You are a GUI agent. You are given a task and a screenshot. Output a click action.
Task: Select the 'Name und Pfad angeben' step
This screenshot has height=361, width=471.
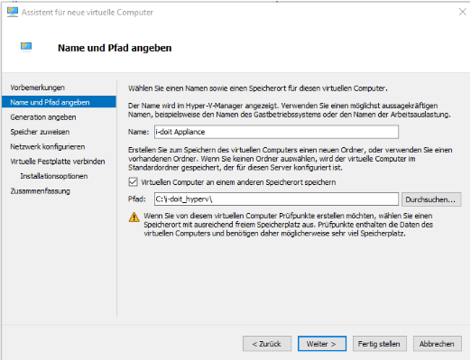[59, 102]
